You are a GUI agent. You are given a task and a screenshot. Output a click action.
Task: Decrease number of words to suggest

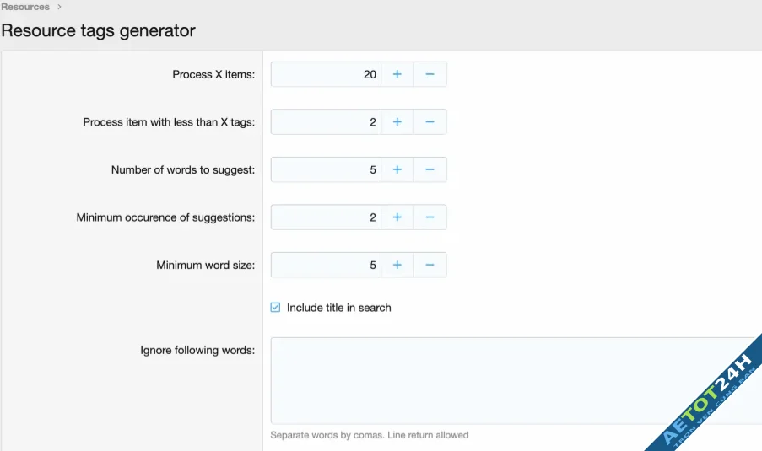click(430, 169)
